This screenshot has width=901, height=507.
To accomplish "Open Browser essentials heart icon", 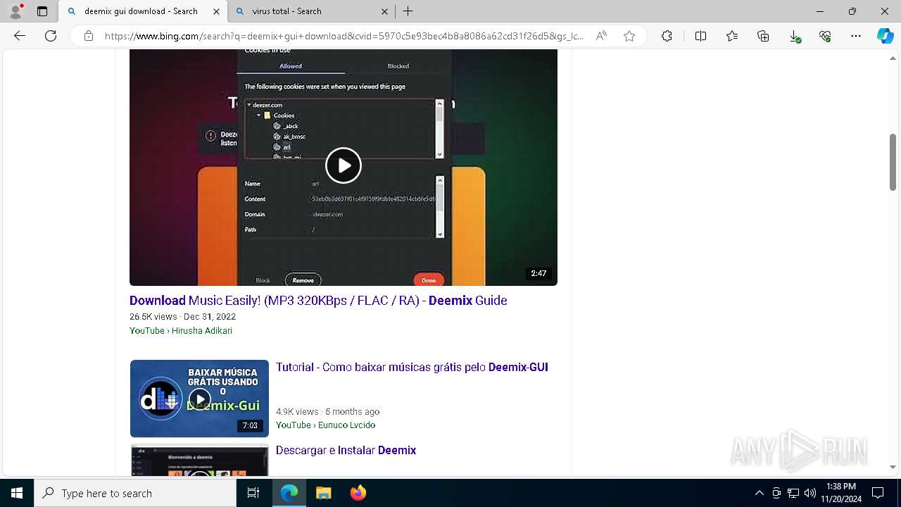I will [825, 36].
